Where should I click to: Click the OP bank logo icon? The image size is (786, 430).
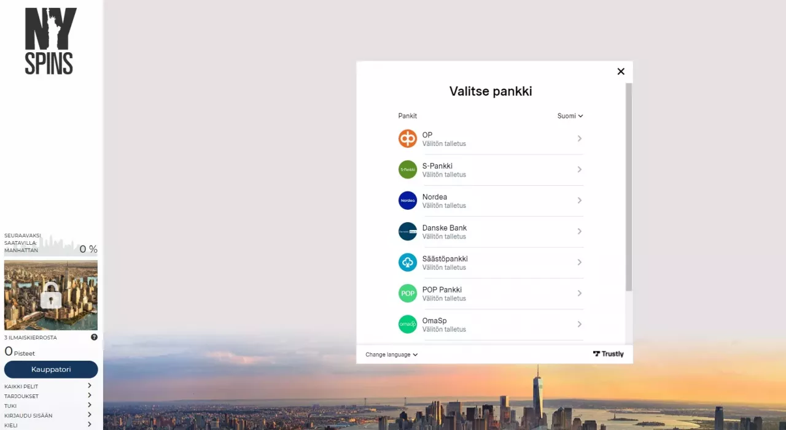click(x=408, y=139)
